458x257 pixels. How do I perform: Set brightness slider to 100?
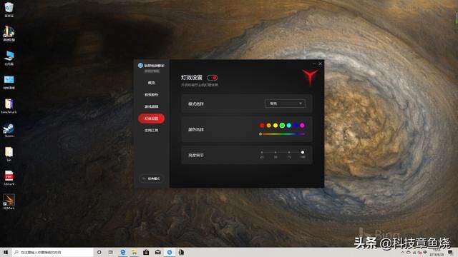coord(303,152)
